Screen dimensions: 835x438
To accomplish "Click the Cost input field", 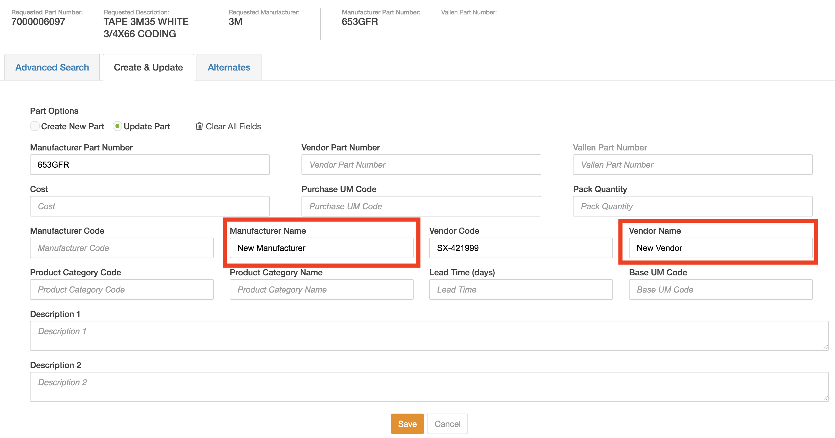I will coord(150,206).
